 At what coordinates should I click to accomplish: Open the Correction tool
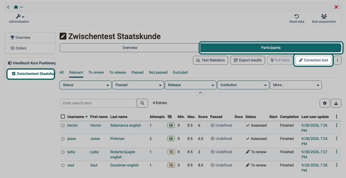coord(313,60)
